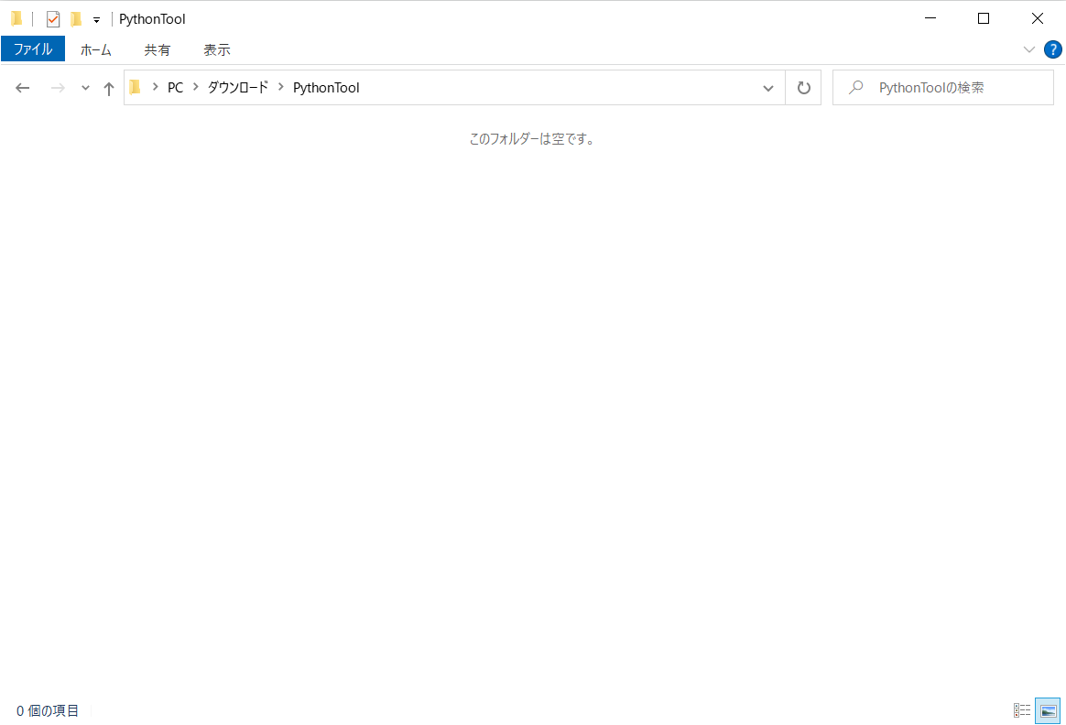The width and height of the screenshot is (1066, 725).
Task: Switch to the ホーム ribbon tab
Action: coord(95,49)
